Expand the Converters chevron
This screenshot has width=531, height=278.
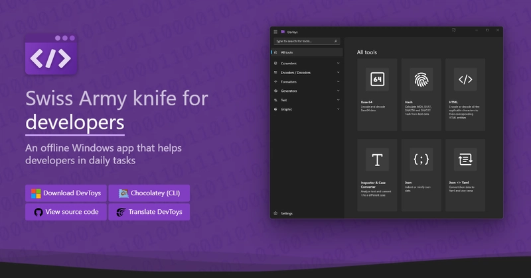[x=338, y=63]
